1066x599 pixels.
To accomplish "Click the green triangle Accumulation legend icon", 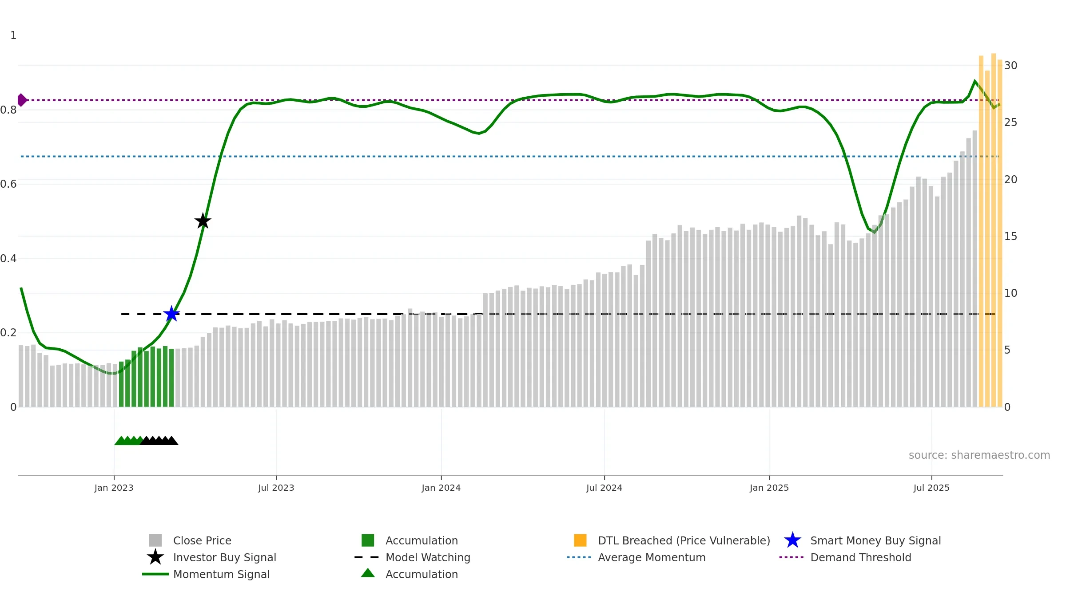I will (368, 573).
